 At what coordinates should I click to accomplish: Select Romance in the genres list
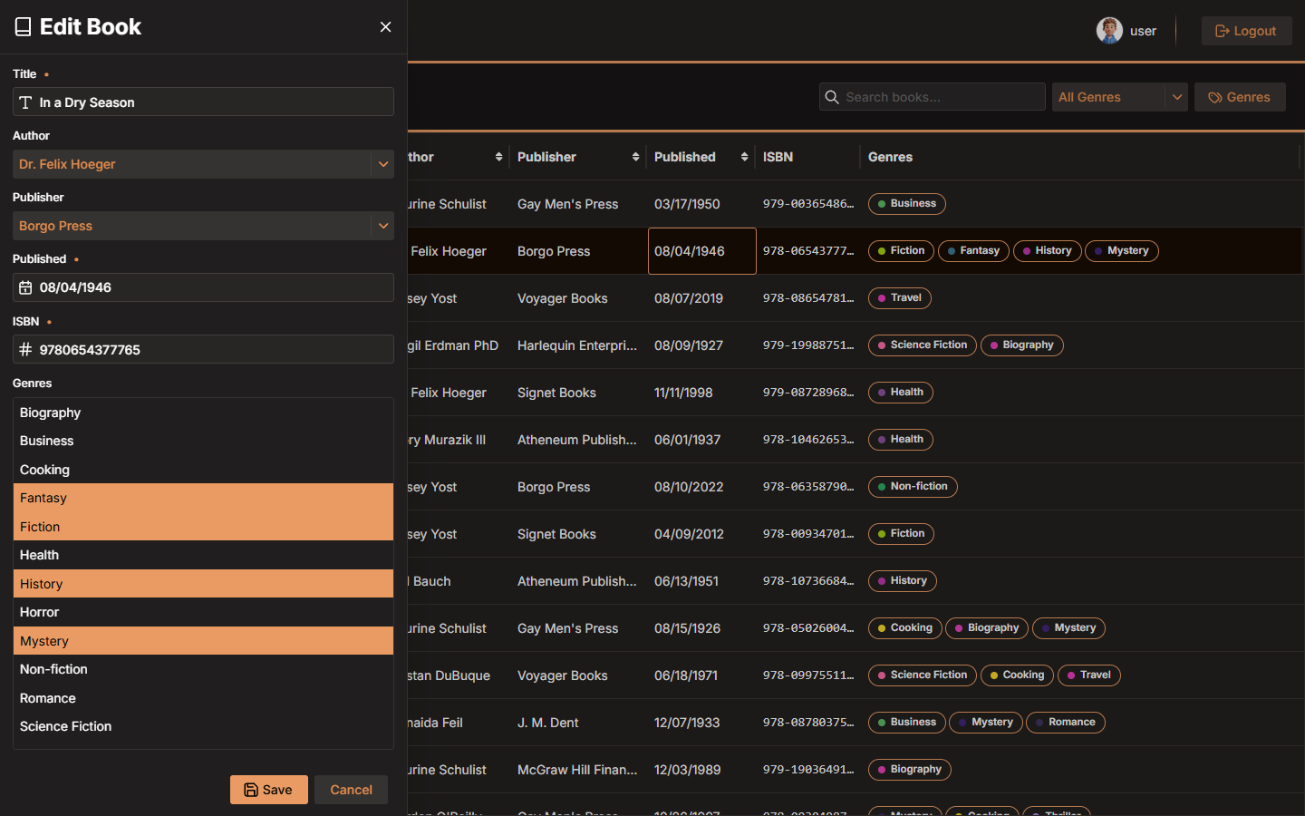tap(203, 698)
